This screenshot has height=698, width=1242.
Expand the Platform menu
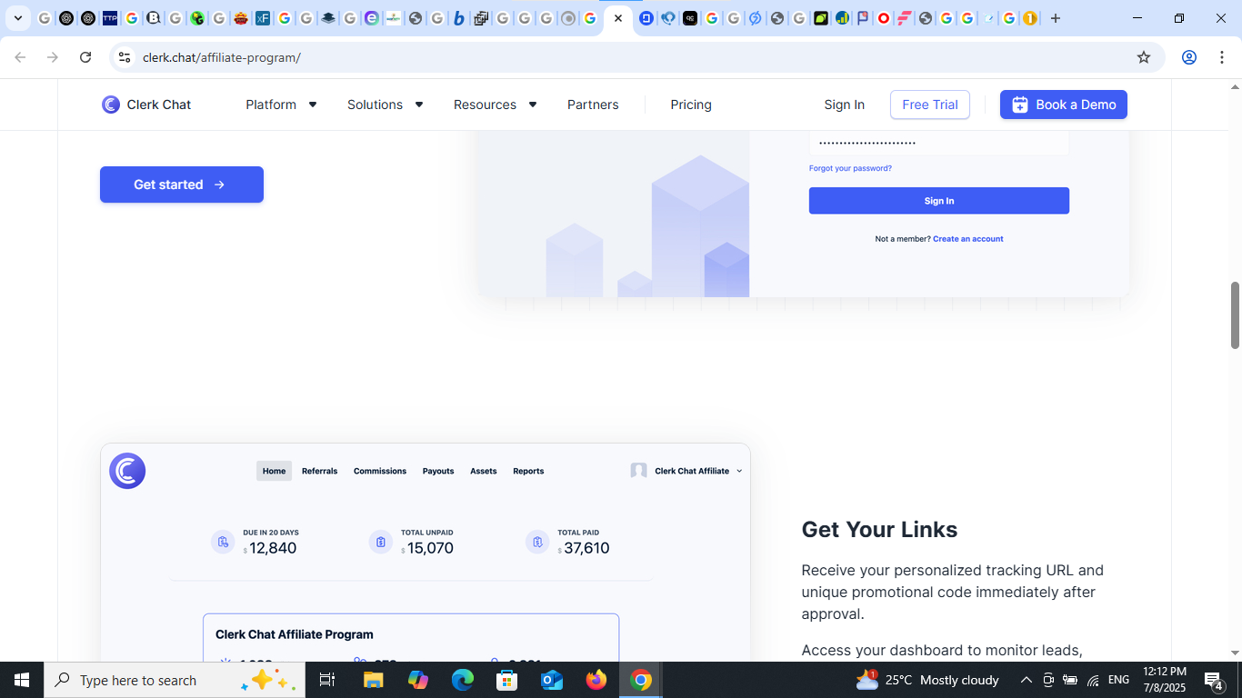tap(281, 105)
